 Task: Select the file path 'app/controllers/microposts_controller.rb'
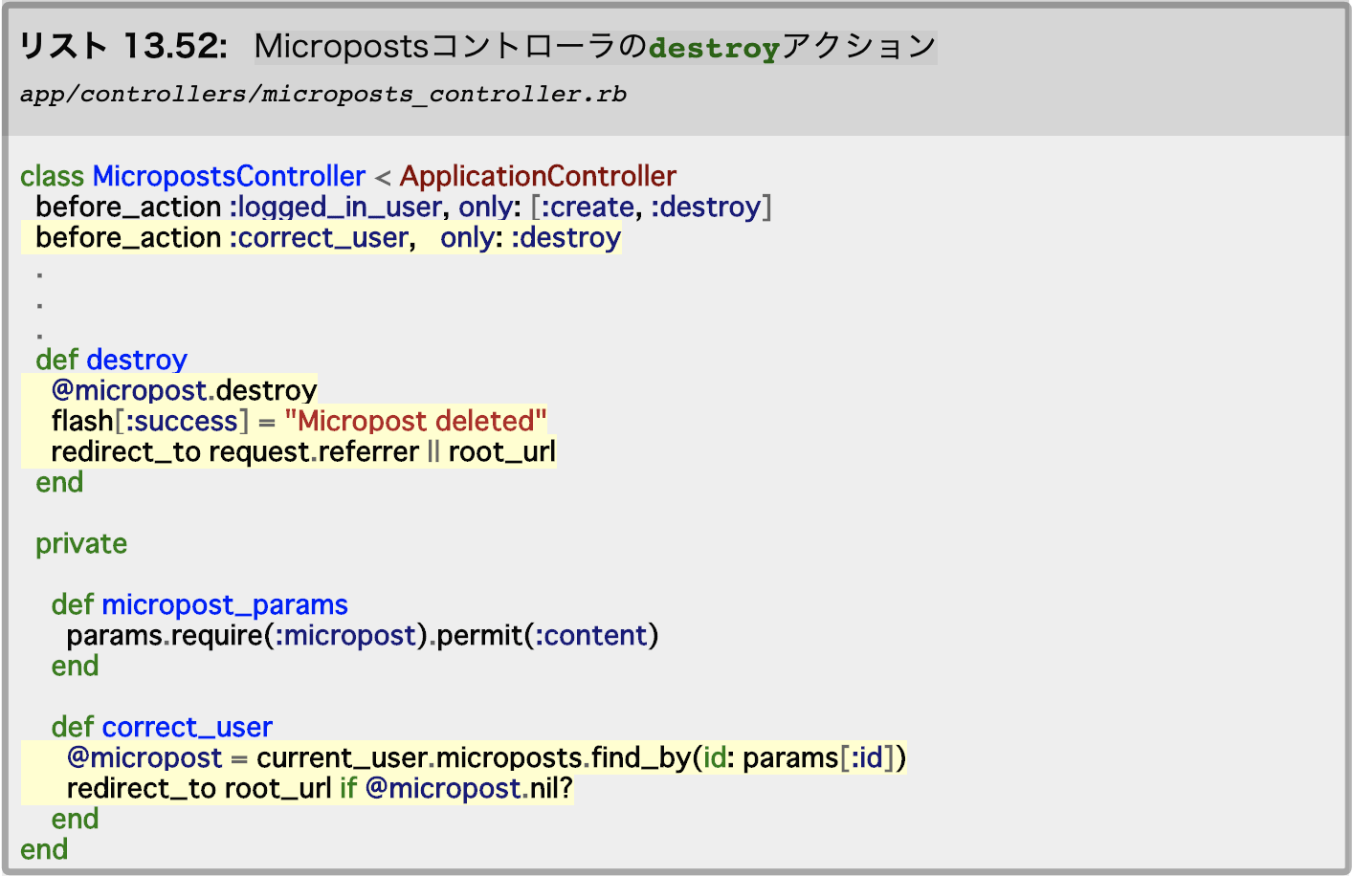[323, 95]
